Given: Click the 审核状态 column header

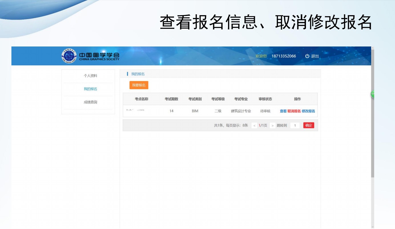Looking at the screenshot, I should 265,99.
